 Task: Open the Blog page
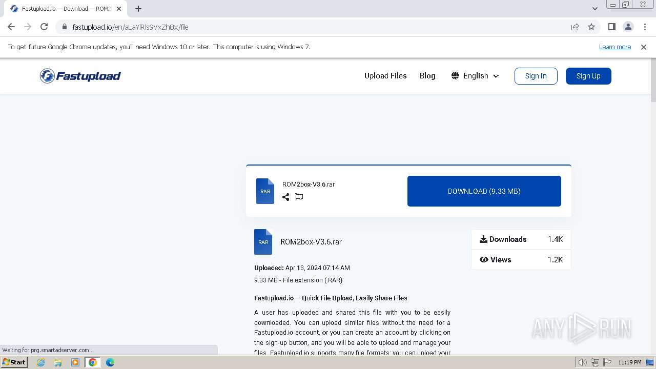(x=427, y=76)
